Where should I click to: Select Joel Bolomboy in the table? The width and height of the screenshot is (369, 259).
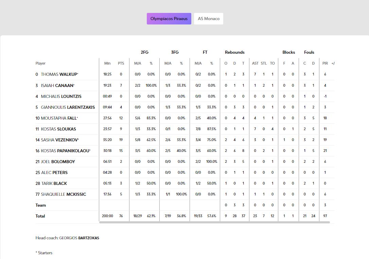(58, 162)
